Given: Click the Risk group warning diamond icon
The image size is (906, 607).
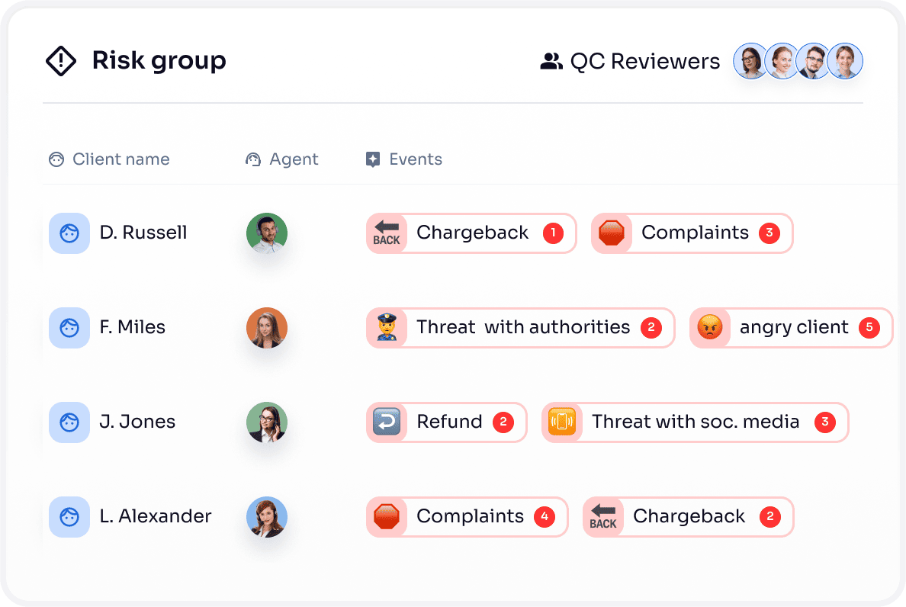Looking at the screenshot, I should pos(61,61).
